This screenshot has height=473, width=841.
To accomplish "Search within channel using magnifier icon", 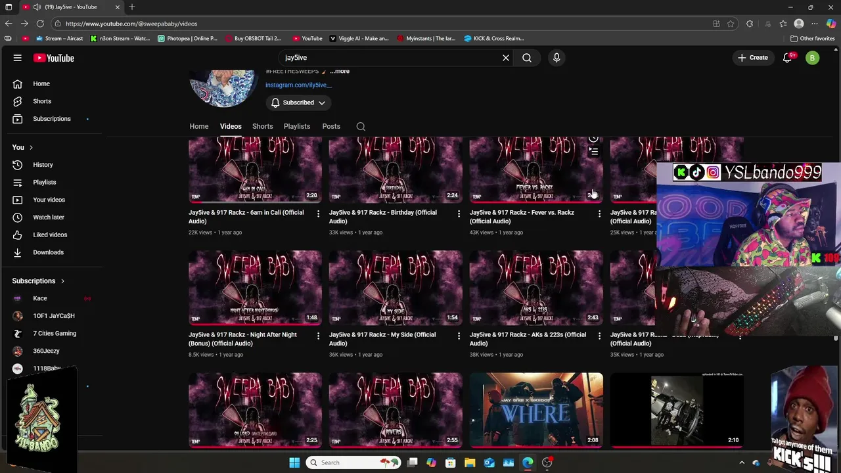I will (361, 126).
